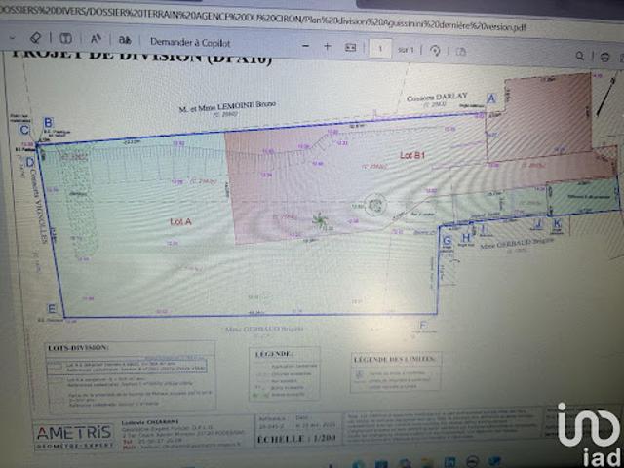Click boundary point label E
The height and width of the screenshot is (468, 624).
(52, 309)
